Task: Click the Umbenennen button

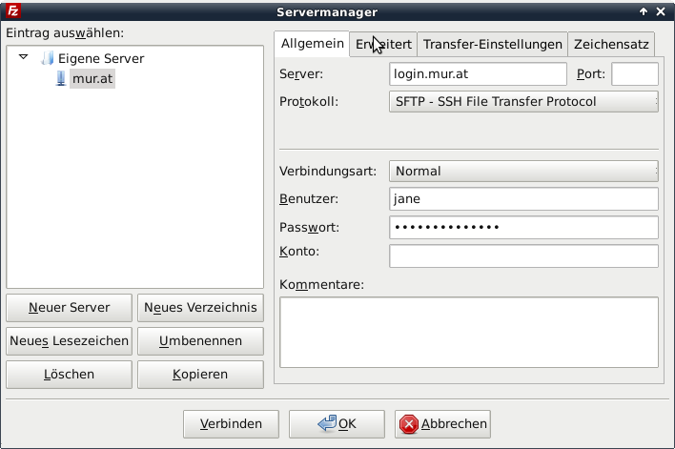Action: pyautogui.click(x=200, y=340)
